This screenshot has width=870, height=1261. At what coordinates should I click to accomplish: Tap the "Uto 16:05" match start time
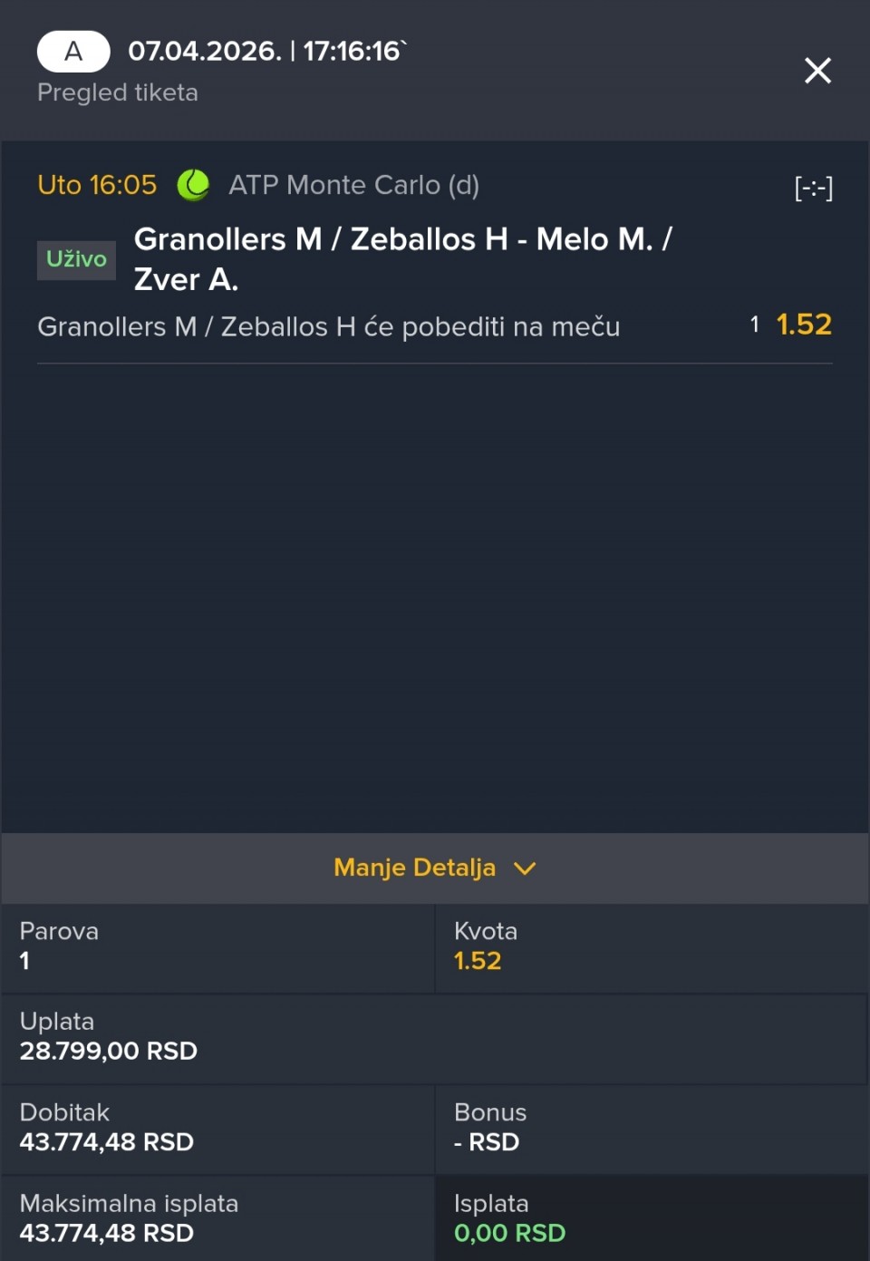pos(97,185)
